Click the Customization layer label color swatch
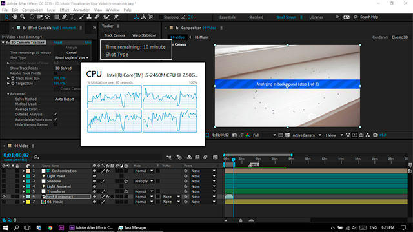 [x=28, y=171]
